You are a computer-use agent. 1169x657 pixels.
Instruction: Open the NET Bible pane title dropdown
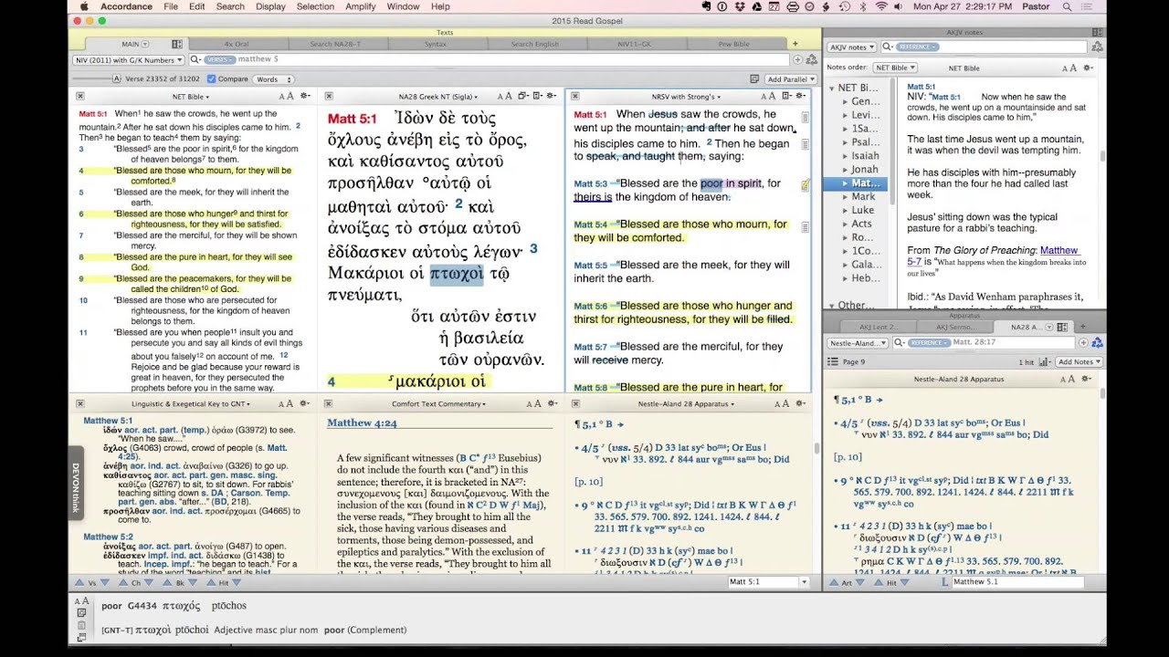tap(192, 96)
